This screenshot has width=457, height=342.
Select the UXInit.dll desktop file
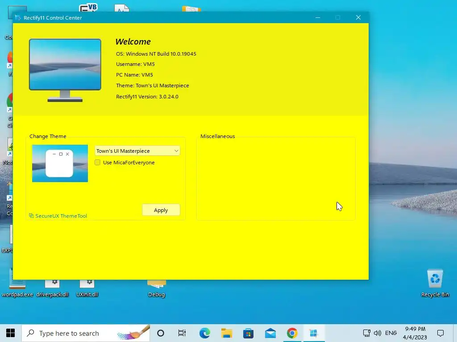tap(87, 289)
